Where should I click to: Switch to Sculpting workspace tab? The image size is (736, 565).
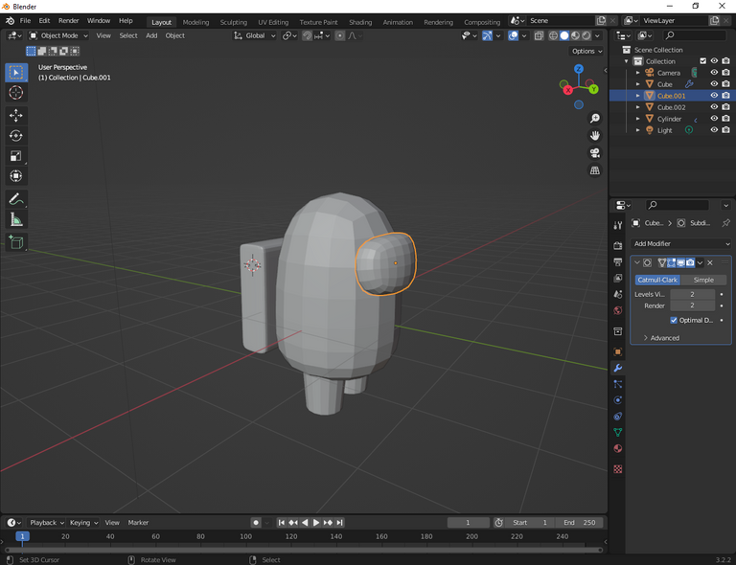coord(233,22)
